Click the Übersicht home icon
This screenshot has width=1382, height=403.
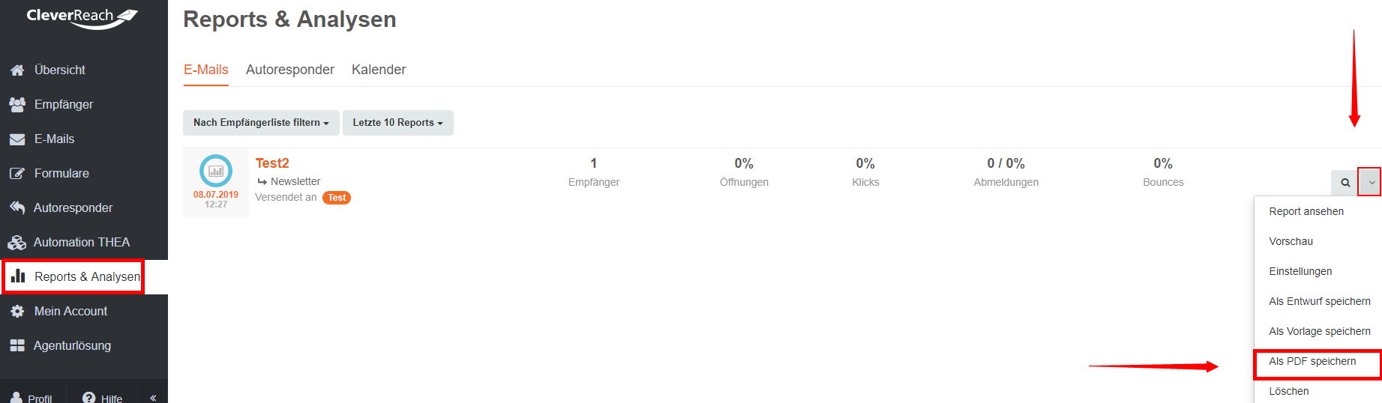17,70
